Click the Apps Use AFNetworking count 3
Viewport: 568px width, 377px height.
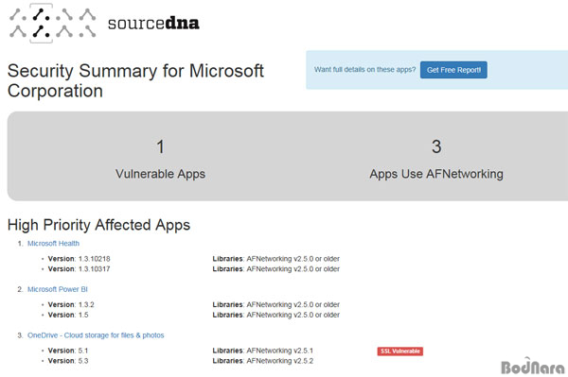[436, 146]
